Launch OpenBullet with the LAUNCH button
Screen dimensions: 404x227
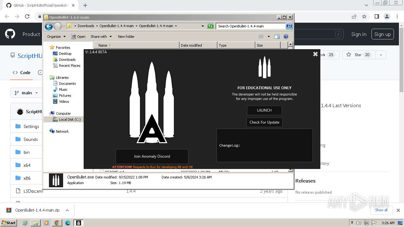[x=264, y=110]
